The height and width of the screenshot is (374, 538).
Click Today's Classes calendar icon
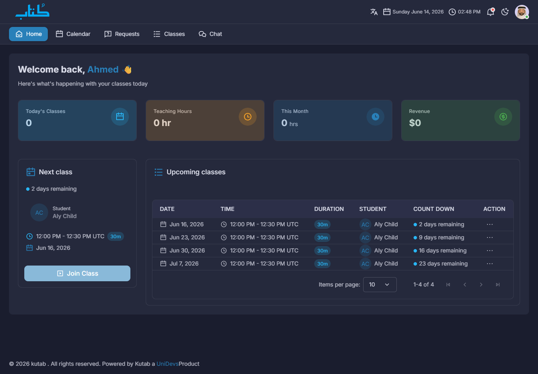(x=120, y=117)
